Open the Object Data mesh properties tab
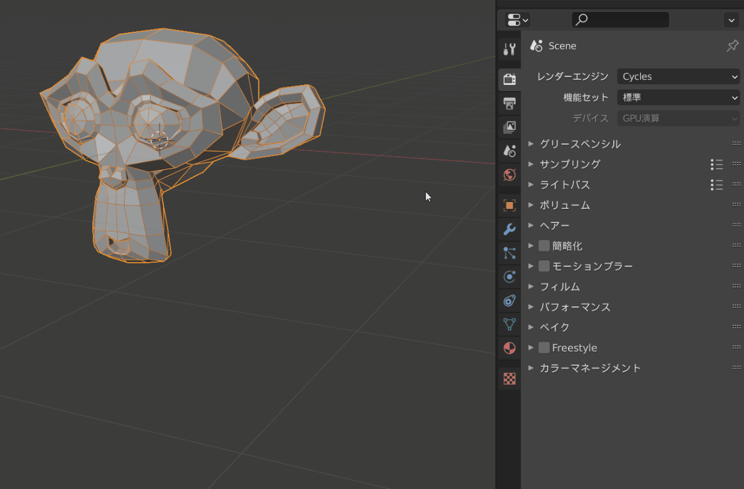The image size is (744, 489). tap(510, 324)
